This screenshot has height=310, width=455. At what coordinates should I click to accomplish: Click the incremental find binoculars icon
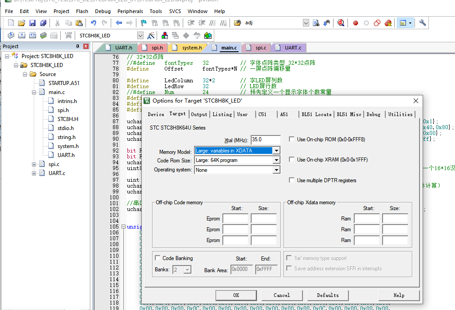[327, 23]
